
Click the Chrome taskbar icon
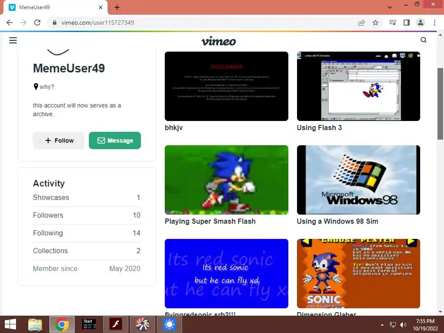[x=62, y=324]
